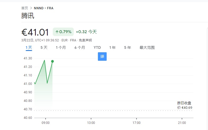208x130 pixels.
Task: Click the breadcrumb chevron after 首页
Action: pyautogui.click(x=31, y=8)
